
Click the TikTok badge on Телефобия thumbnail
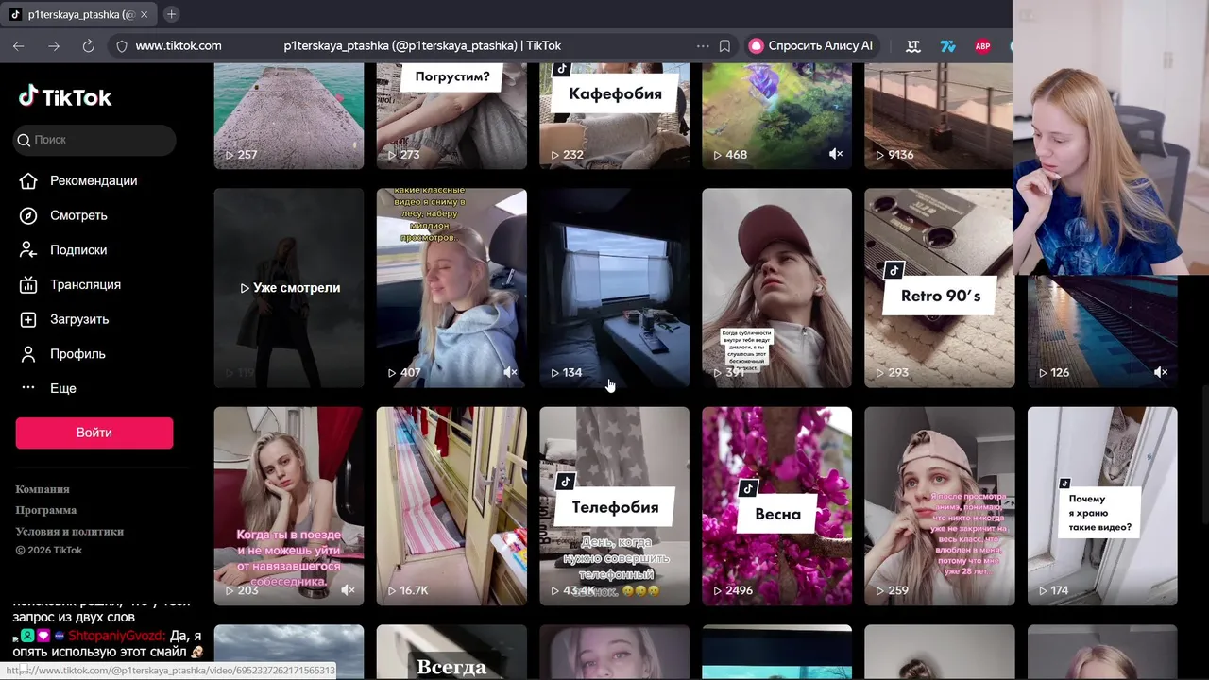point(565,482)
